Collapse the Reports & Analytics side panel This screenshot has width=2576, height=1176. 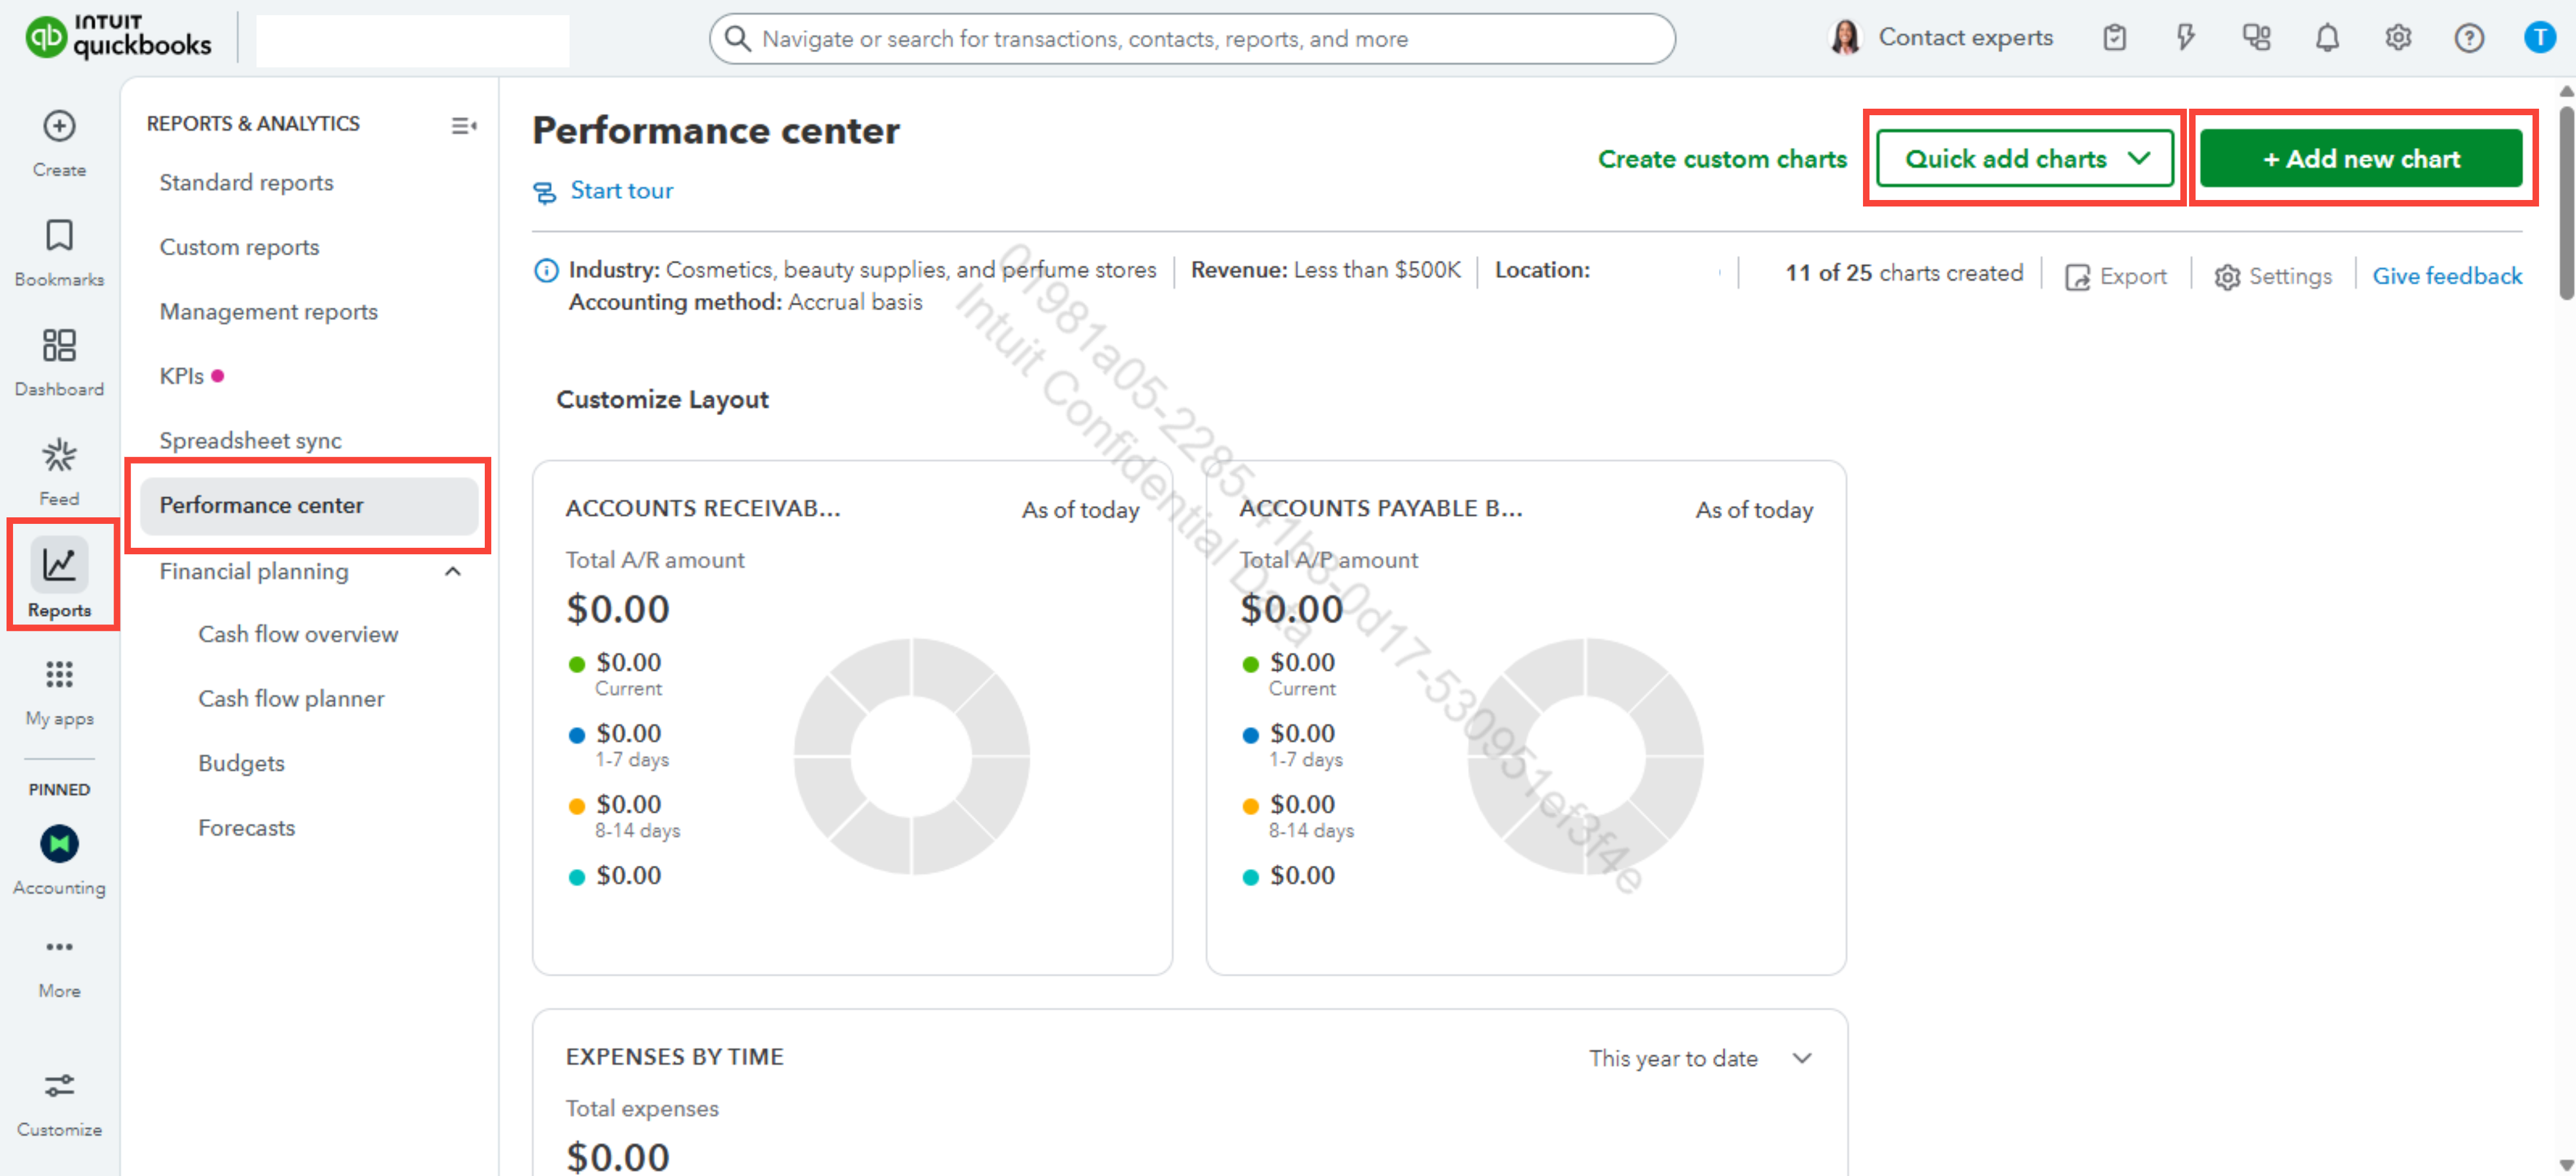[x=463, y=125]
